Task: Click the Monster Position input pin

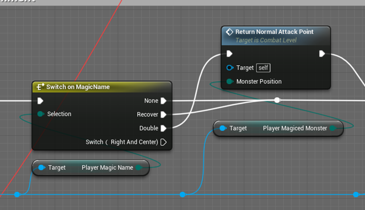Action: pyautogui.click(x=230, y=81)
